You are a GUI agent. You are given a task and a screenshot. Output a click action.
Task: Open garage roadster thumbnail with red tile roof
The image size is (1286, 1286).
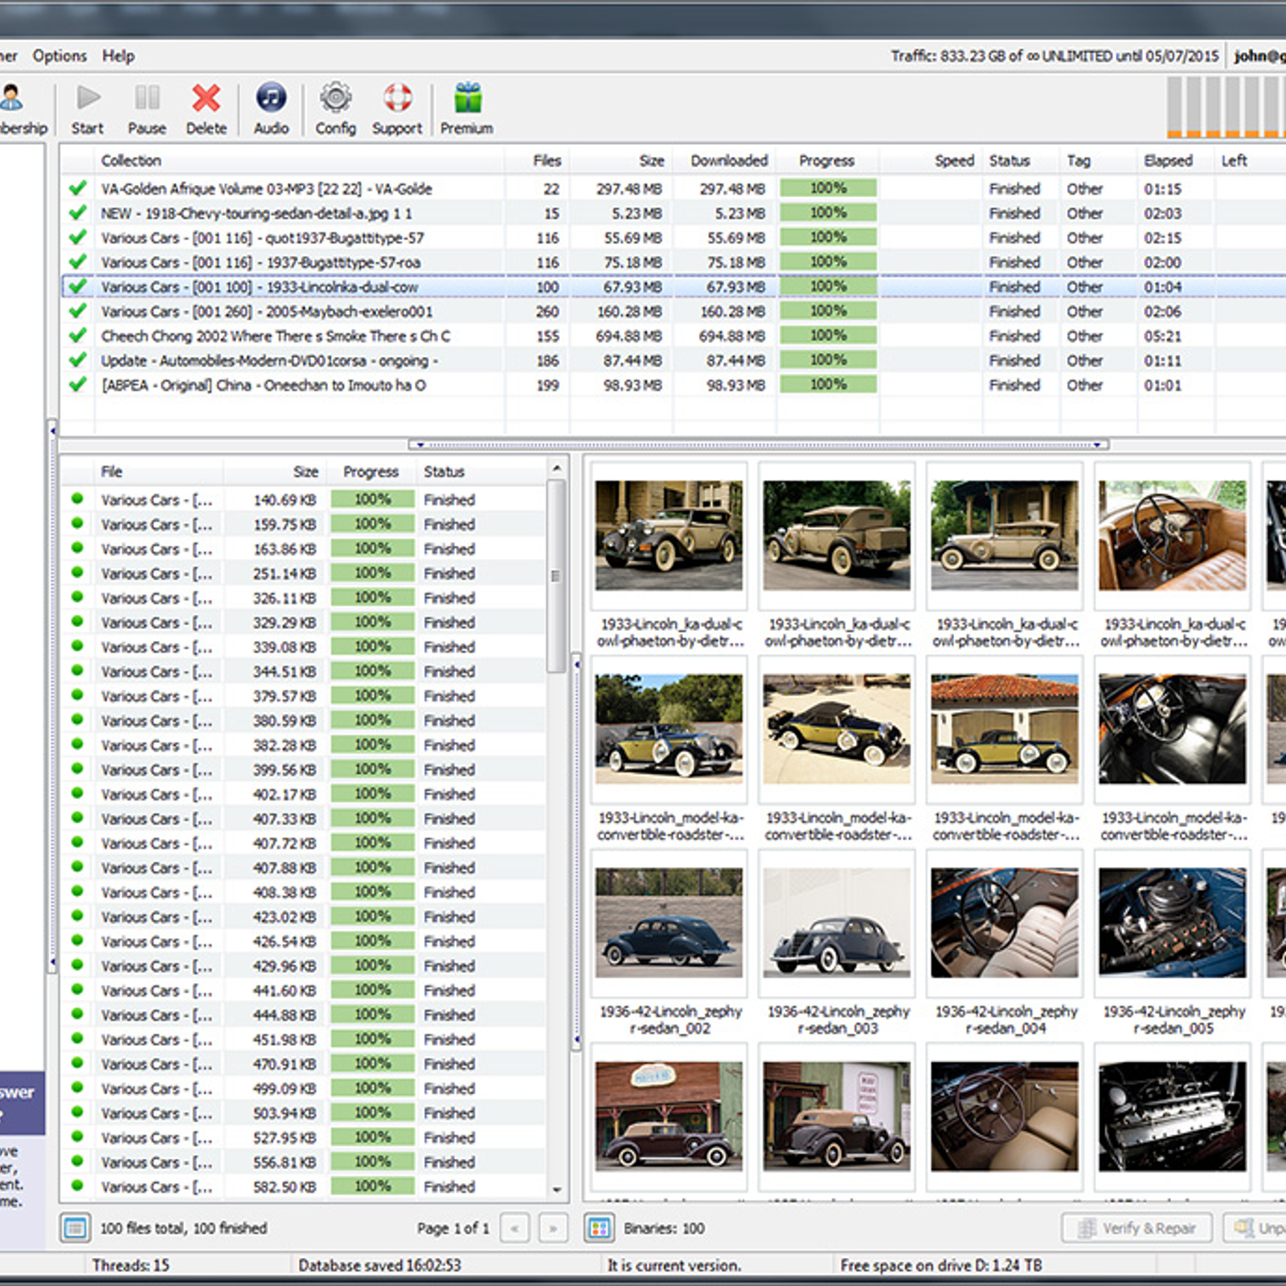pos(1005,730)
